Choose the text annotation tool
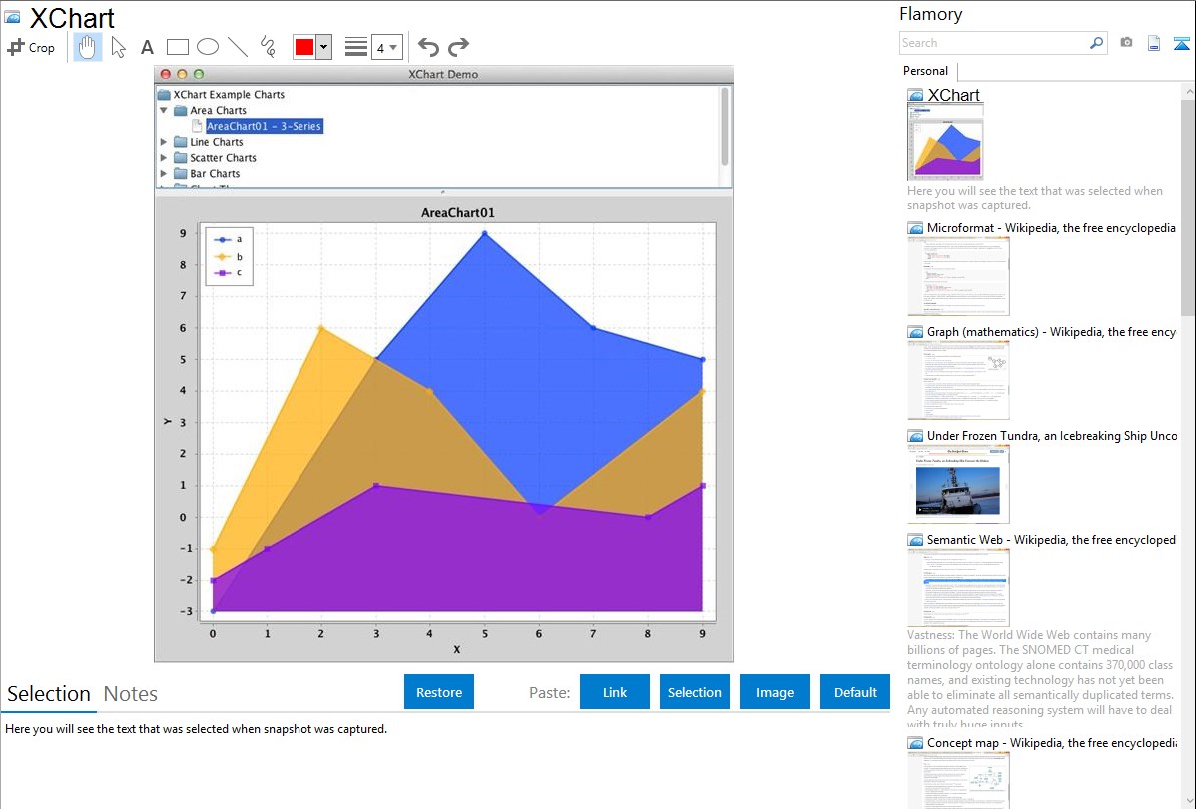The width and height of the screenshot is (1196, 809). [147, 47]
